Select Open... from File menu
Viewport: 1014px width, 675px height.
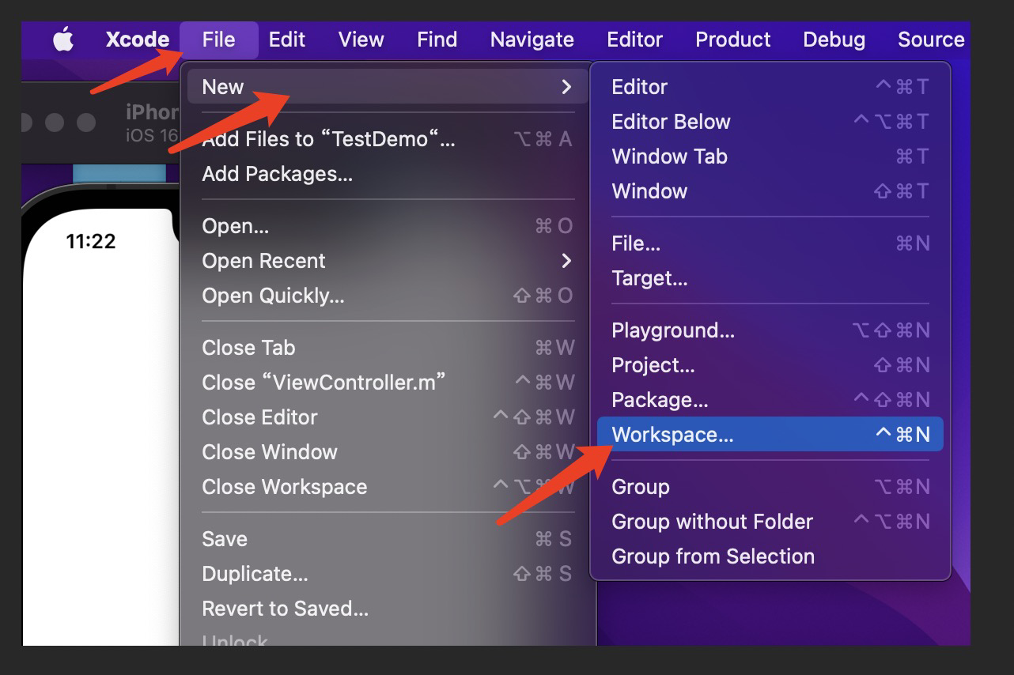click(x=388, y=226)
